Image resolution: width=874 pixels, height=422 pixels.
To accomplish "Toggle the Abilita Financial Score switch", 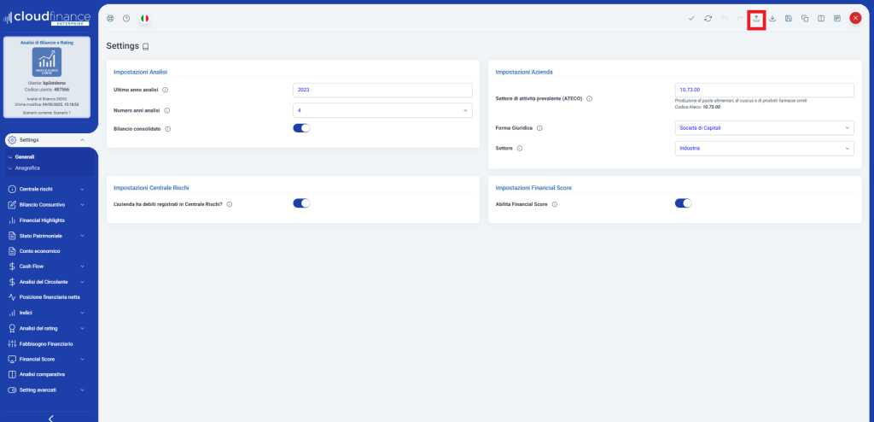I will coord(684,203).
